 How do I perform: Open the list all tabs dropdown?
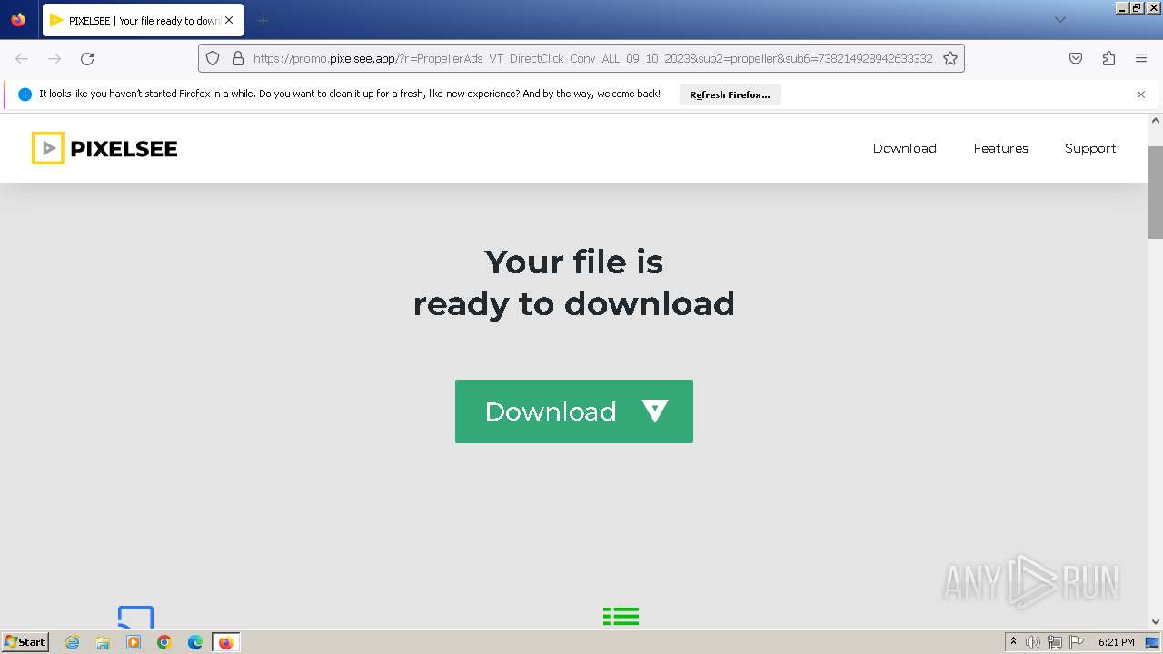(x=1059, y=20)
